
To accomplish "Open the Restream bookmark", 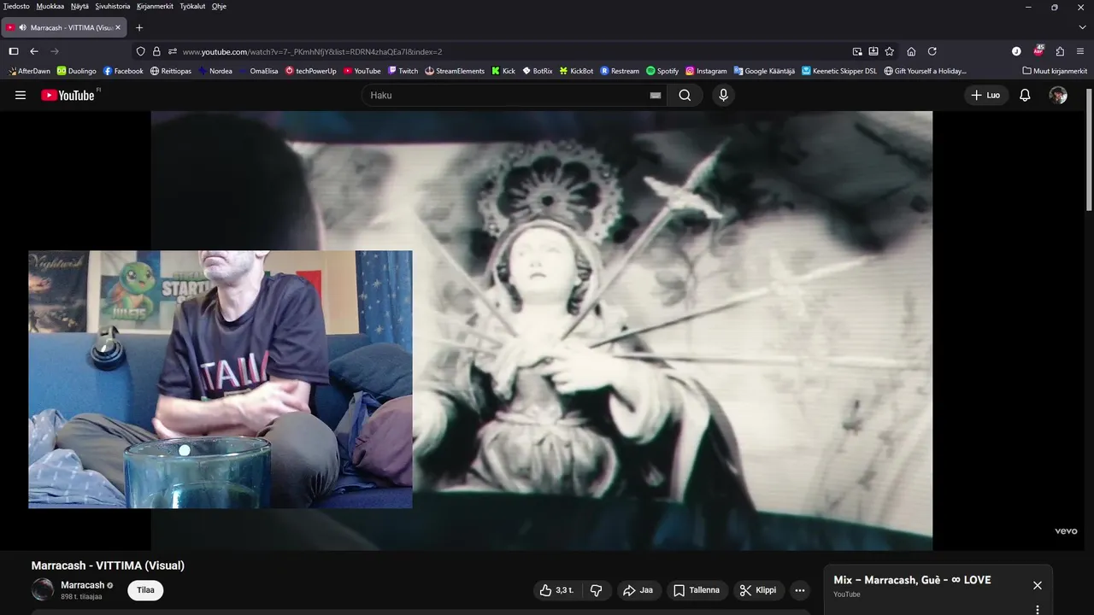I will tap(620, 71).
